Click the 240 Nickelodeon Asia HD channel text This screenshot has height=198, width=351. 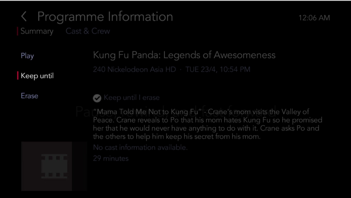pos(134,69)
